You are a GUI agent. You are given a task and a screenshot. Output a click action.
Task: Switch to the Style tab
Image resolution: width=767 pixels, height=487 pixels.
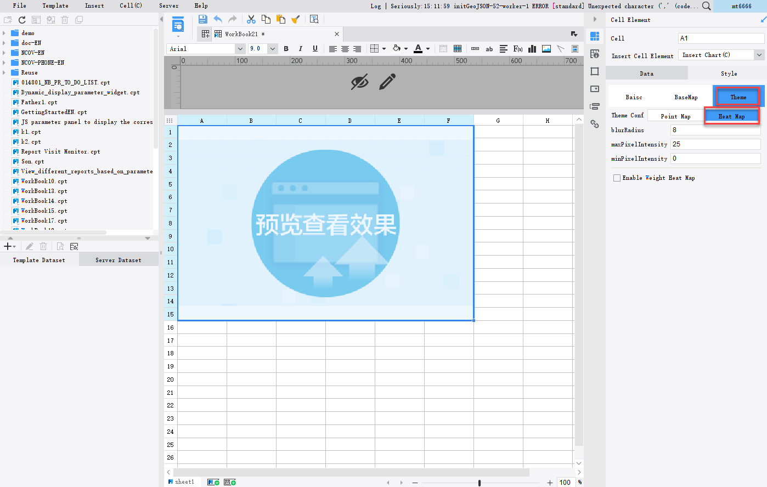coord(729,73)
